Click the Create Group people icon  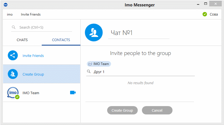pos(13,74)
